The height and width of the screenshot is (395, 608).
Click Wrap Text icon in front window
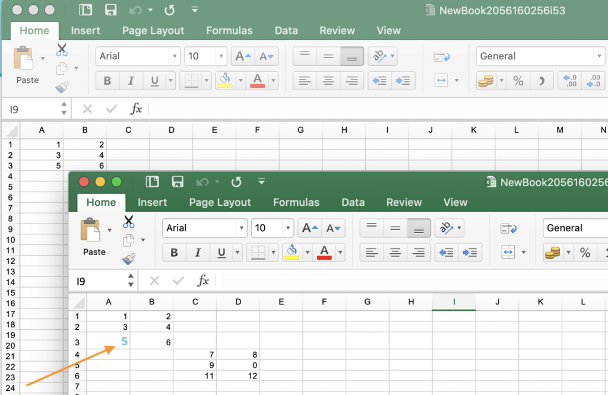tap(508, 228)
